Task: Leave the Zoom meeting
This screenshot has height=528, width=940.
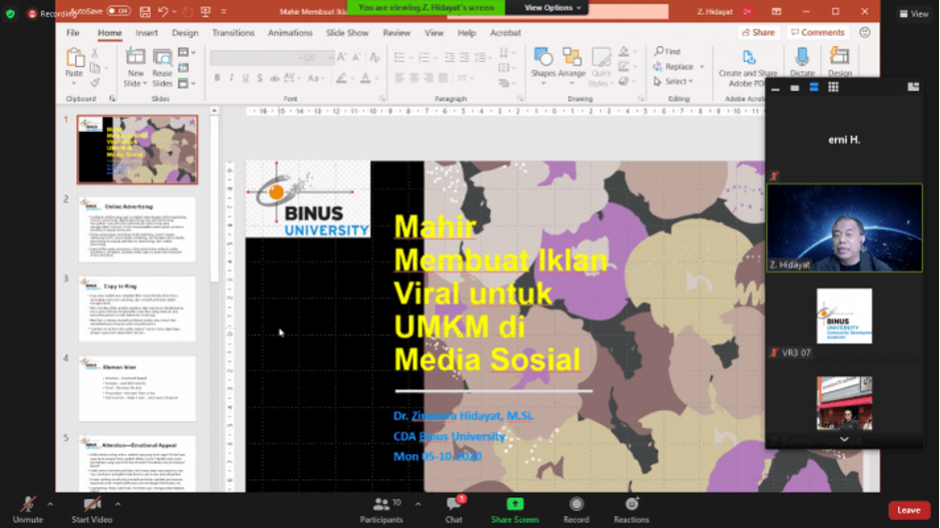Action: click(x=908, y=510)
